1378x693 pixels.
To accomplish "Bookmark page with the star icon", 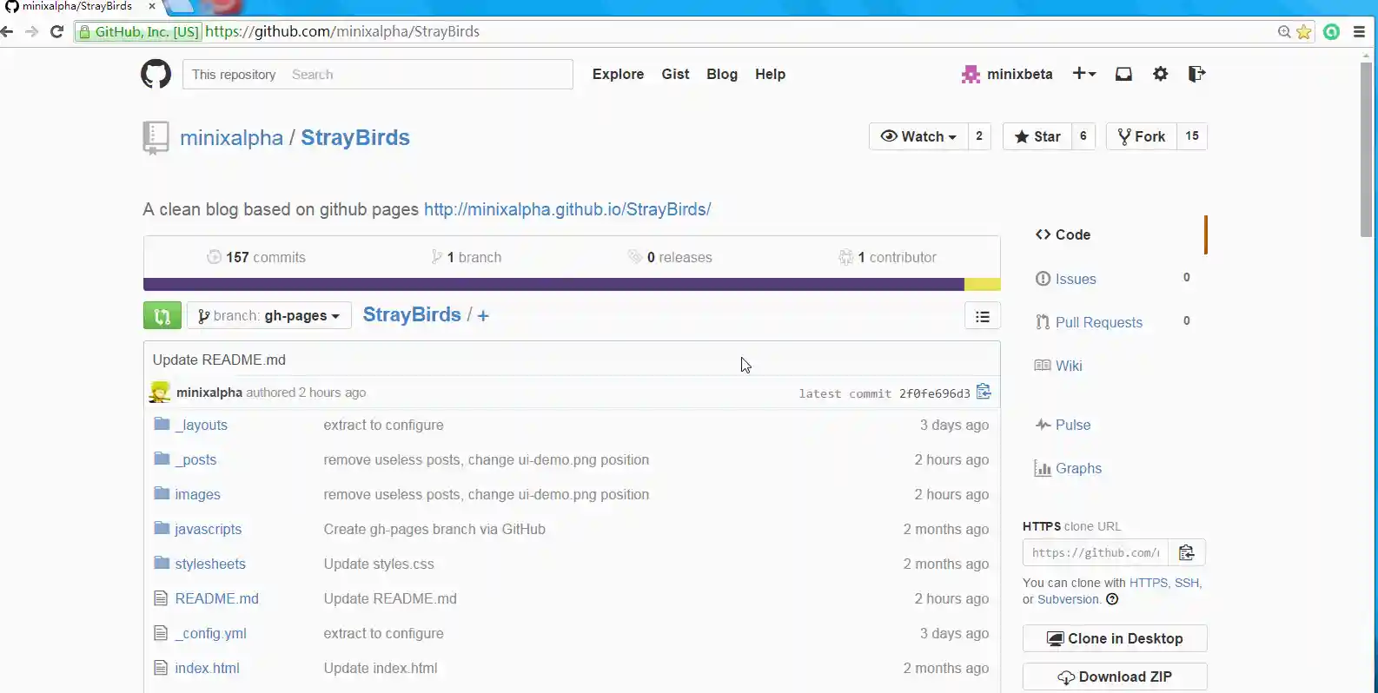I will [1303, 32].
